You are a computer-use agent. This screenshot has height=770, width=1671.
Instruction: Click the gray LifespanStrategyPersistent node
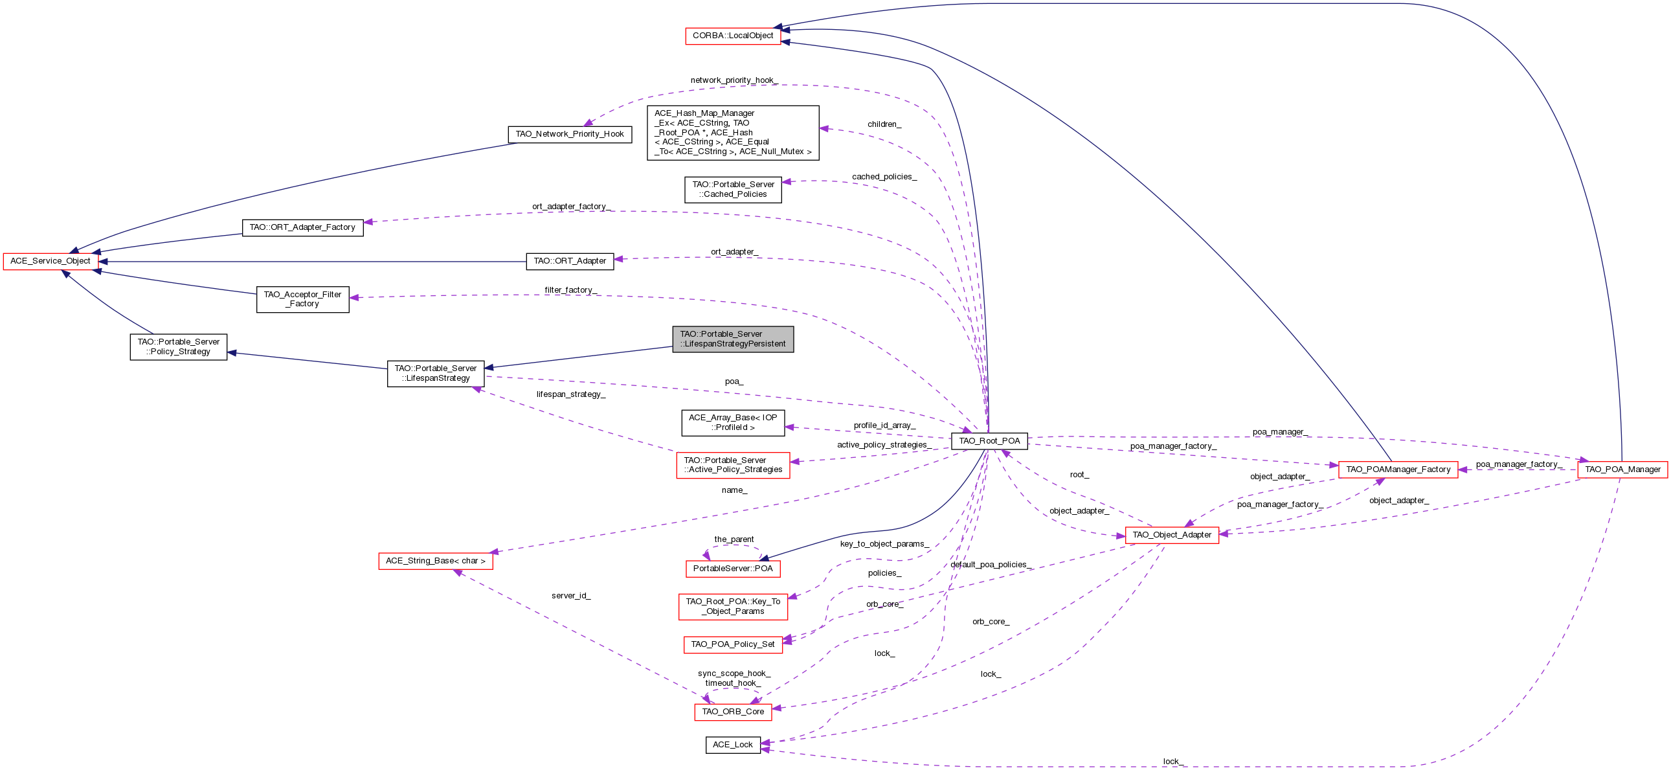(732, 339)
